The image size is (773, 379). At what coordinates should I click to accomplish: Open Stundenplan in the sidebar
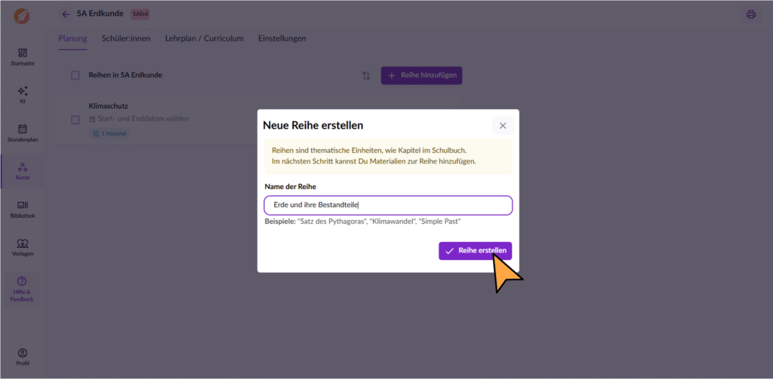pos(22,133)
